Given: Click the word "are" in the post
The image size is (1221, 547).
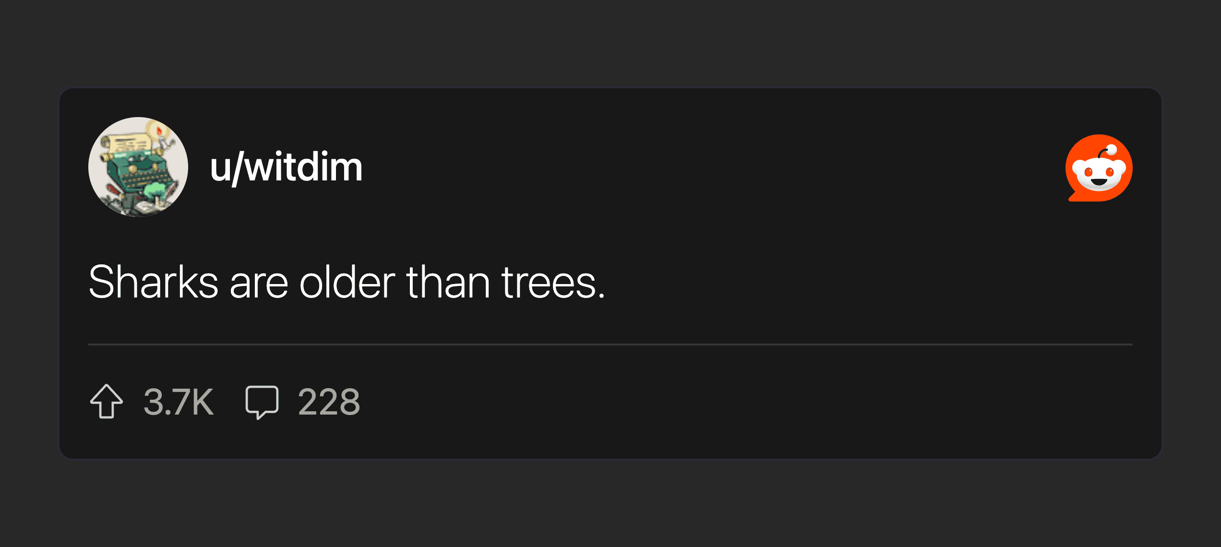Looking at the screenshot, I should [259, 283].
